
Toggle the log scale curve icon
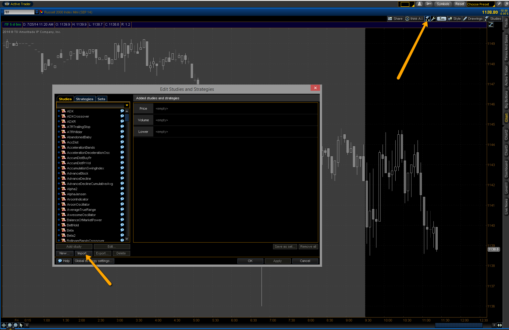(x=491, y=25)
